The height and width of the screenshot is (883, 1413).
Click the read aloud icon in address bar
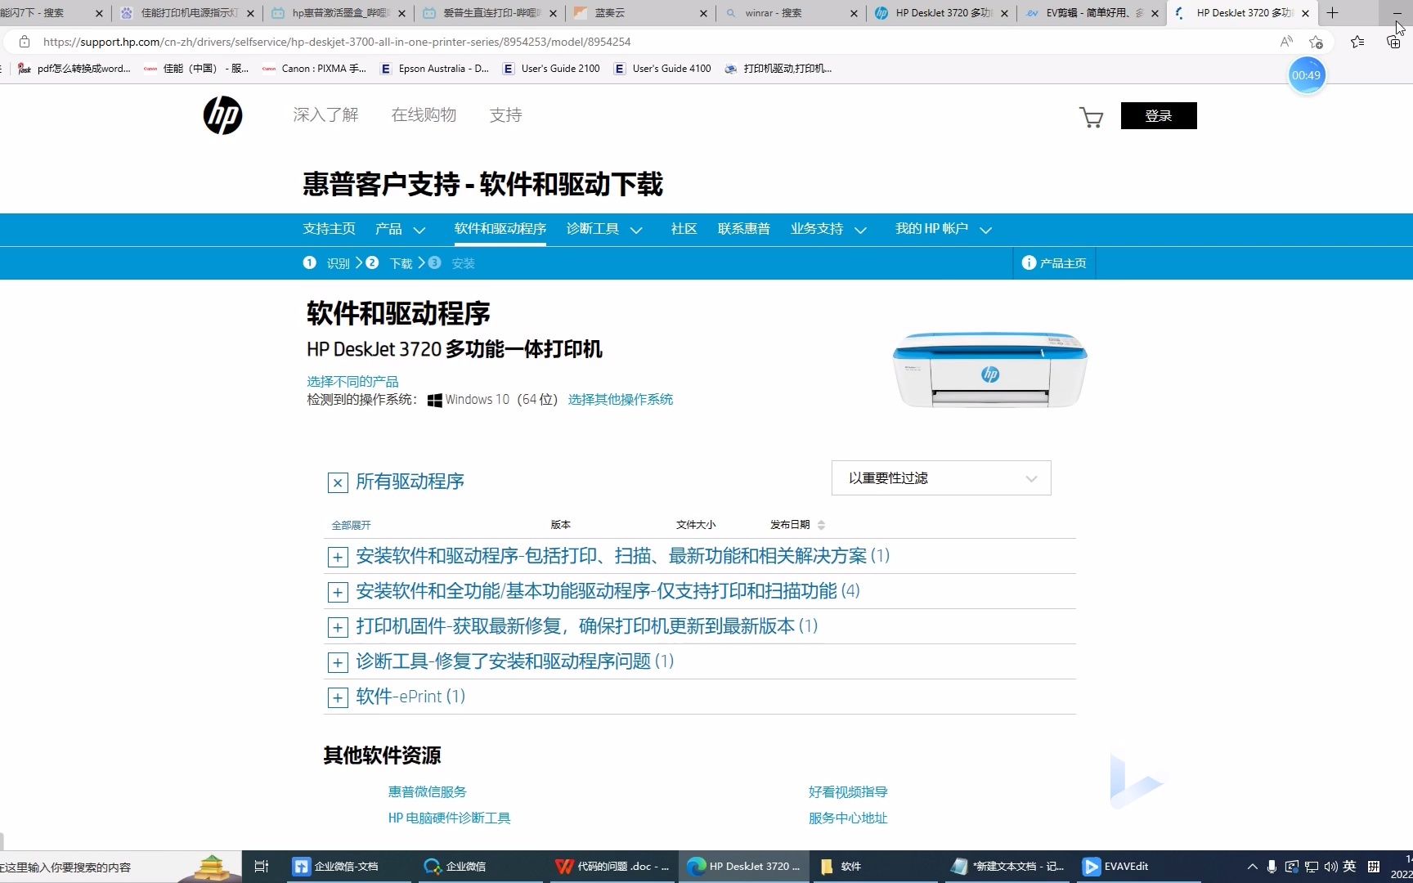(1286, 42)
